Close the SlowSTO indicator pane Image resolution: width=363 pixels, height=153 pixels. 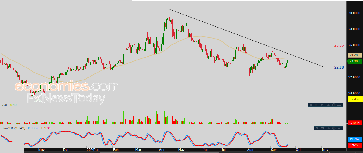pyautogui.click(x=317, y=128)
